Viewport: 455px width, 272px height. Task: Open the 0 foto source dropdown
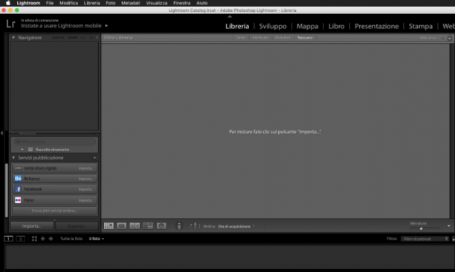[x=97, y=239]
